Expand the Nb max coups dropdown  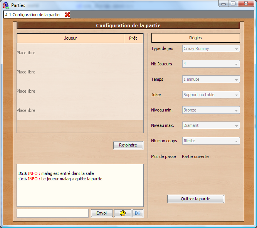(x=211, y=141)
